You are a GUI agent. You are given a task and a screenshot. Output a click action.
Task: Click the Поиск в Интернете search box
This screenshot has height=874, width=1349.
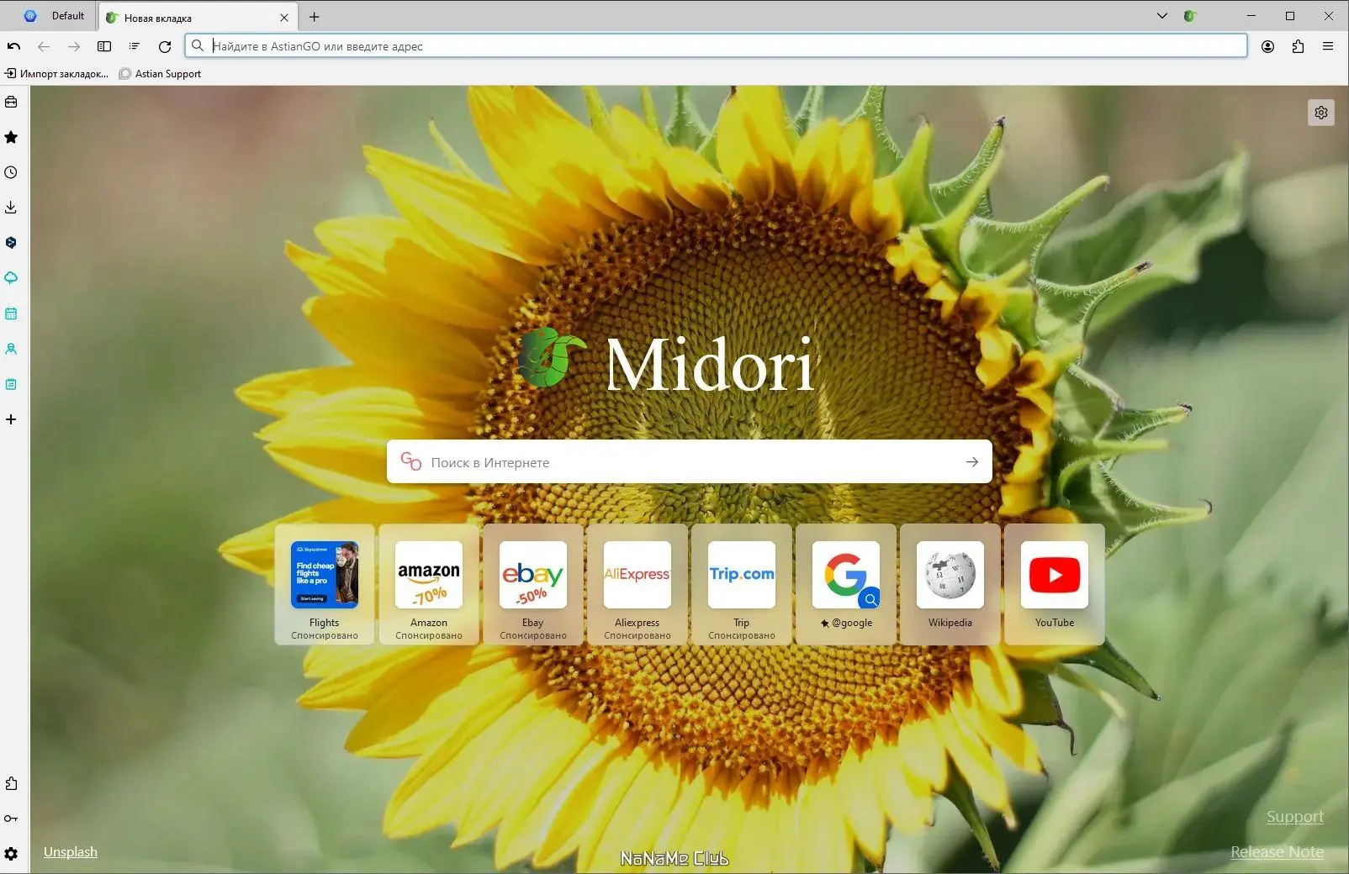click(x=690, y=462)
